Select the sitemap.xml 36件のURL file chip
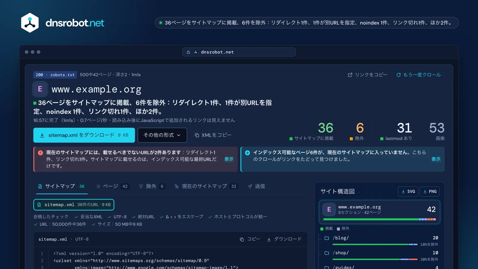 (x=74, y=205)
